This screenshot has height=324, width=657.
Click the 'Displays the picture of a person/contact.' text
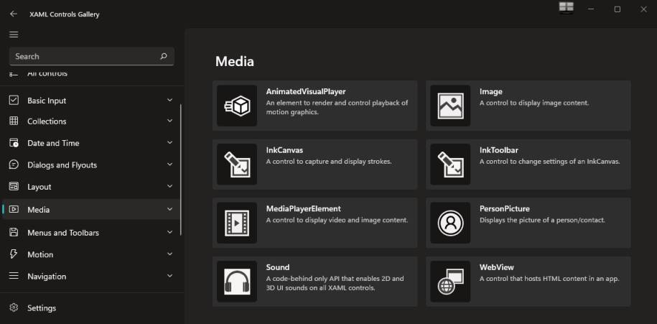pyautogui.click(x=542, y=220)
